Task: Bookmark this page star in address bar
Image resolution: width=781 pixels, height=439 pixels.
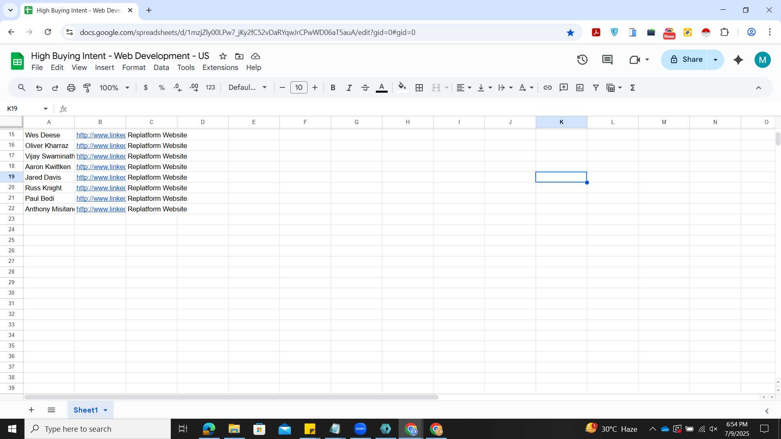Action: click(x=570, y=33)
